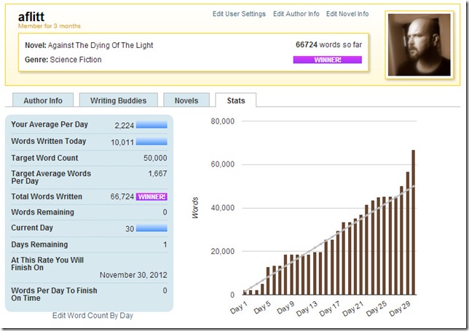Click the Day 29 label on chart axis
Image resolution: width=469 pixels, height=331 pixels.
click(401, 308)
